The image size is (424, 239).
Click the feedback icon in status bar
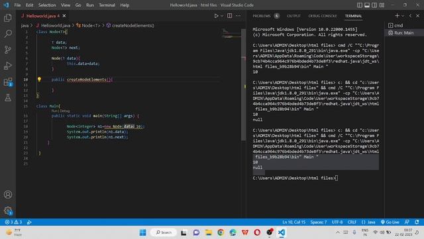407,222
